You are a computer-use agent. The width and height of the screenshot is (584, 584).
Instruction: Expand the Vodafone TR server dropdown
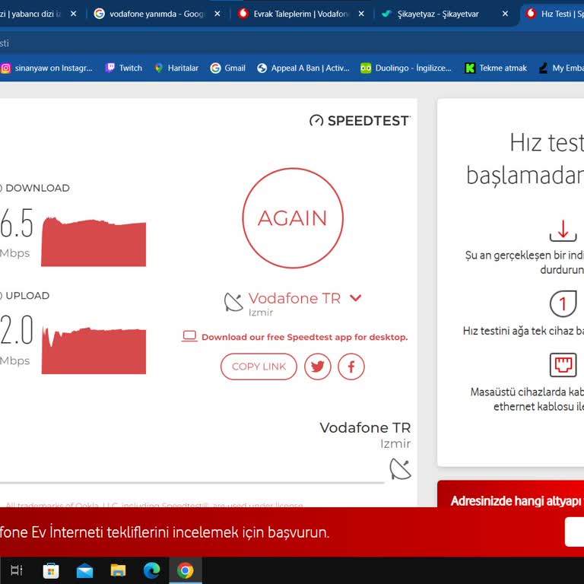356,298
